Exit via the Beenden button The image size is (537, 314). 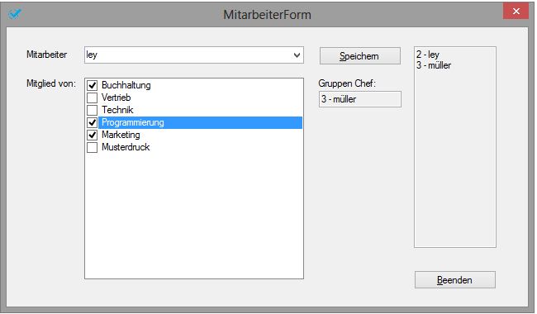(455, 280)
